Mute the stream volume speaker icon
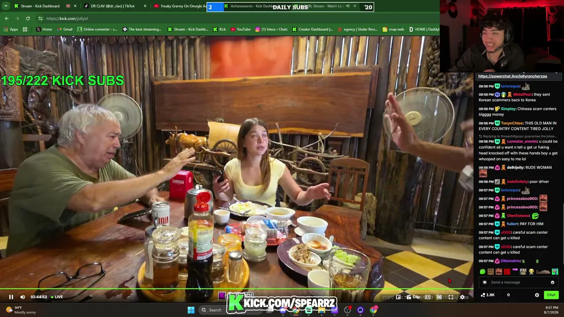Viewport: 564px width, 317px height. point(22,297)
